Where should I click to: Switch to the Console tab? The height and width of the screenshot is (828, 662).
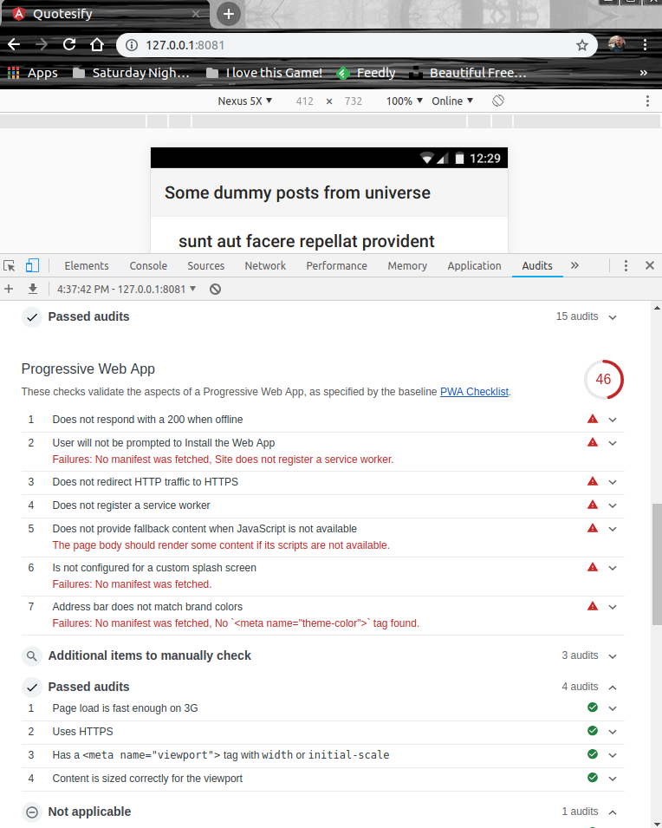pyautogui.click(x=148, y=266)
